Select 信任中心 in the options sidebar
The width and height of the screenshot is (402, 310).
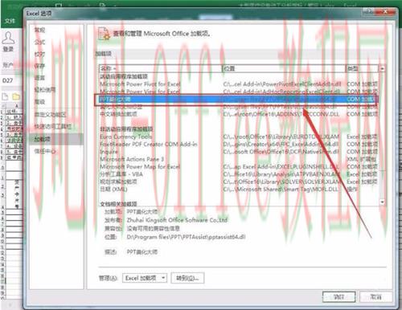point(45,151)
